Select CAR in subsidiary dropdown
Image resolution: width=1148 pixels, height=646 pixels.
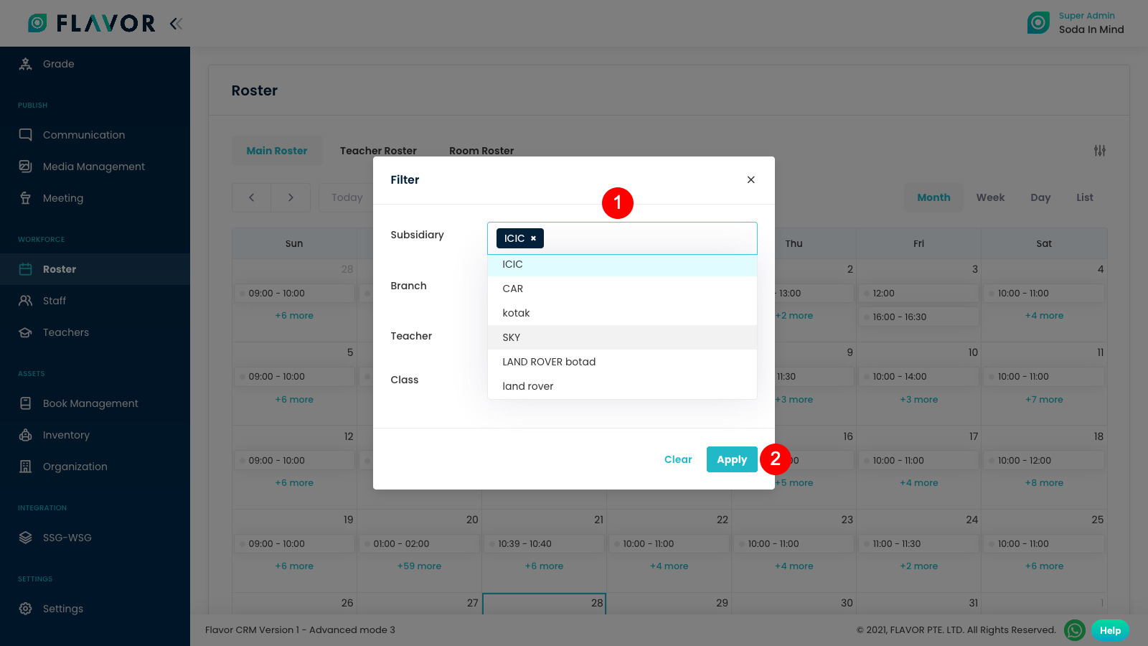[x=622, y=289]
